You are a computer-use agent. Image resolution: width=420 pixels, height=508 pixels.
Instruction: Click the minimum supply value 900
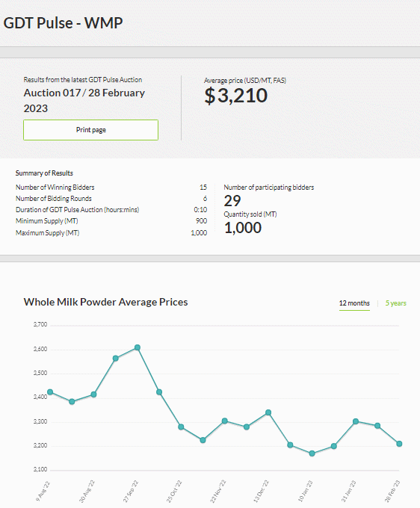click(201, 221)
